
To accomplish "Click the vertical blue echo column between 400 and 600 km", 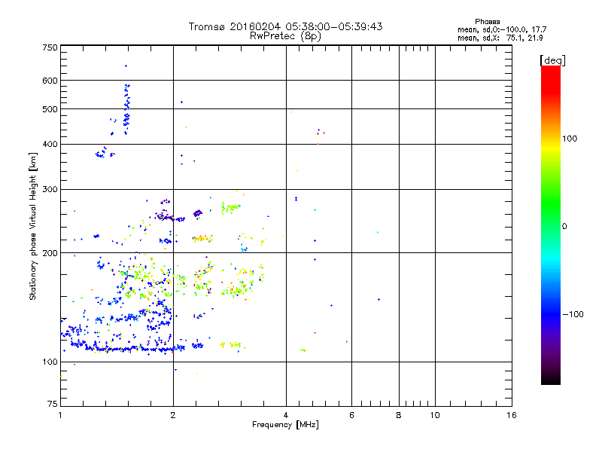I will pos(126,108).
